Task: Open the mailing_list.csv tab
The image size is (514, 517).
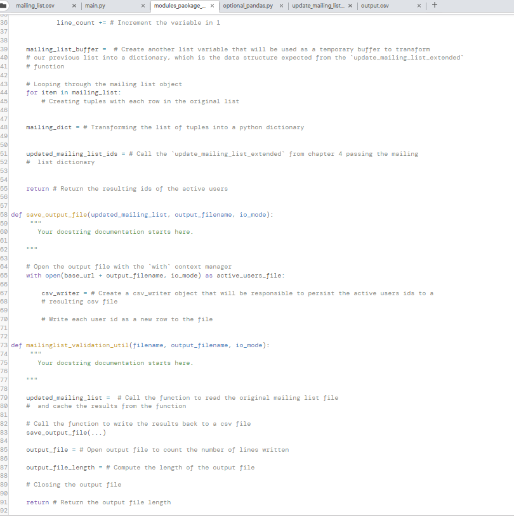Action: pyautogui.click(x=35, y=5)
